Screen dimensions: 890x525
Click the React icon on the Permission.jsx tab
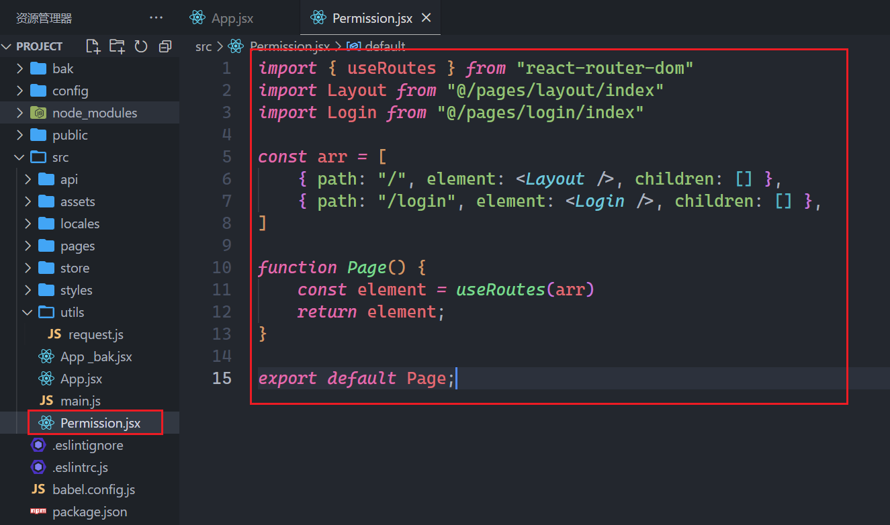click(318, 18)
